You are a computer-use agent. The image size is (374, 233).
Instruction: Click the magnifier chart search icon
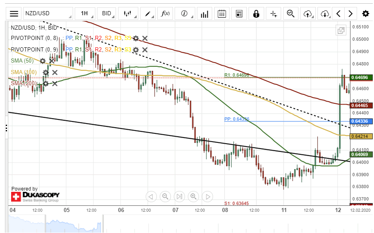pyautogui.click(x=291, y=14)
